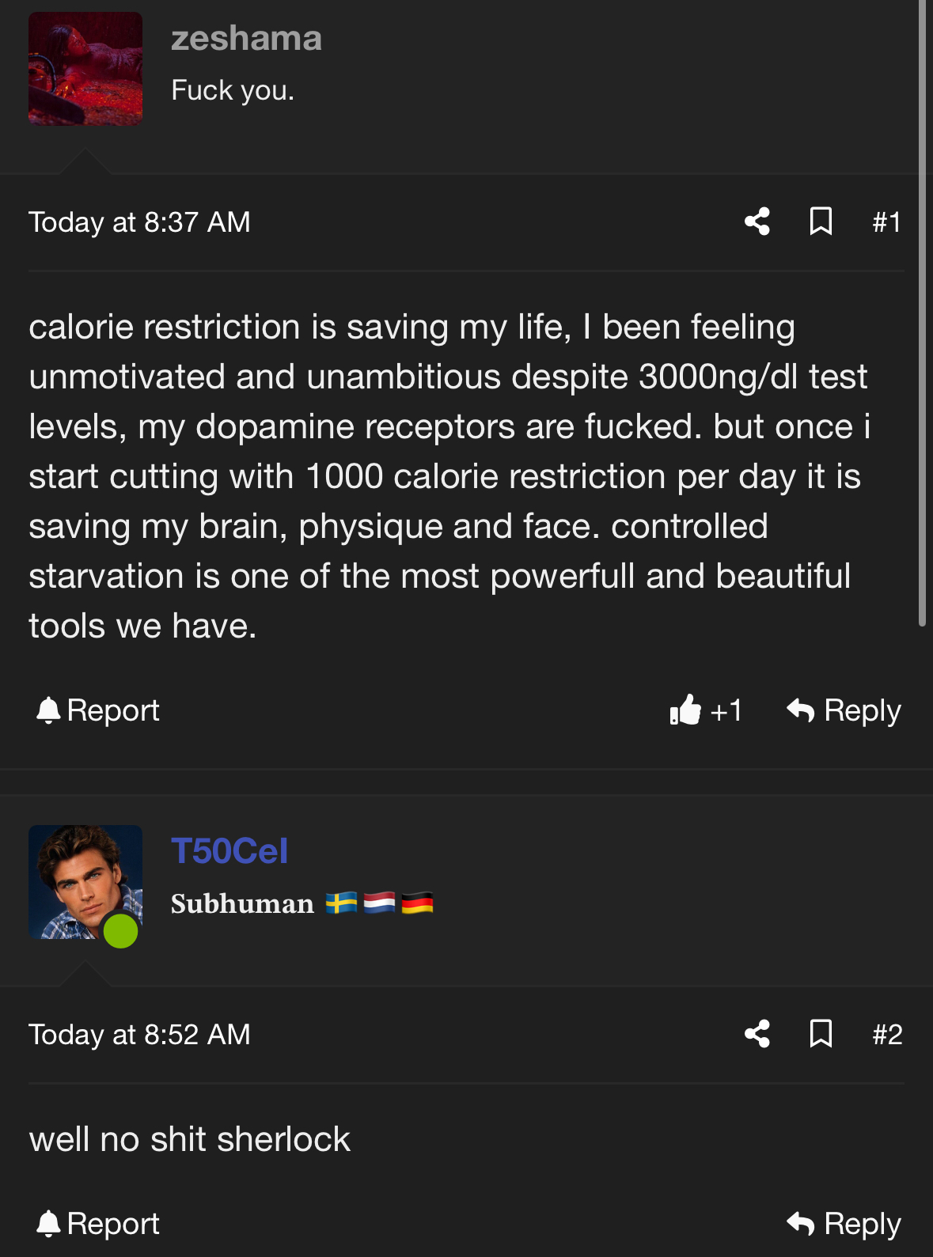View zeshama's avatar image
The image size is (933, 1257).
click(x=85, y=69)
